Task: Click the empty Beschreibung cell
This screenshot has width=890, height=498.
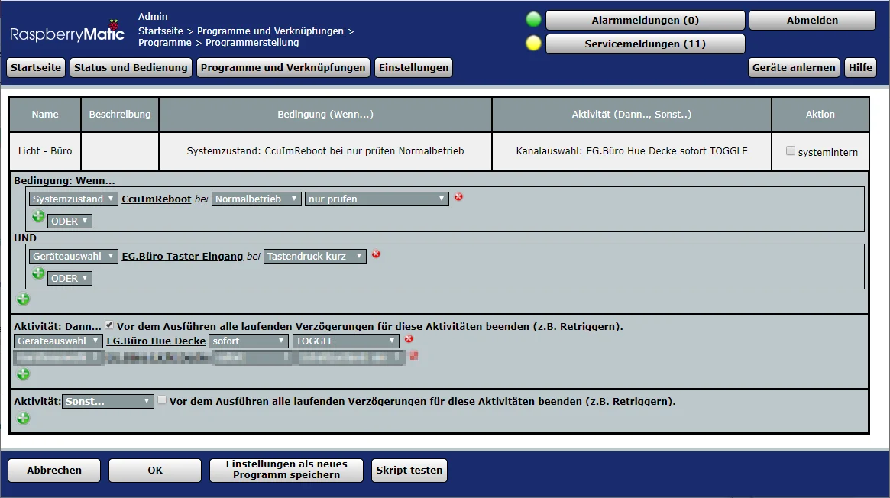Action: tap(120, 151)
